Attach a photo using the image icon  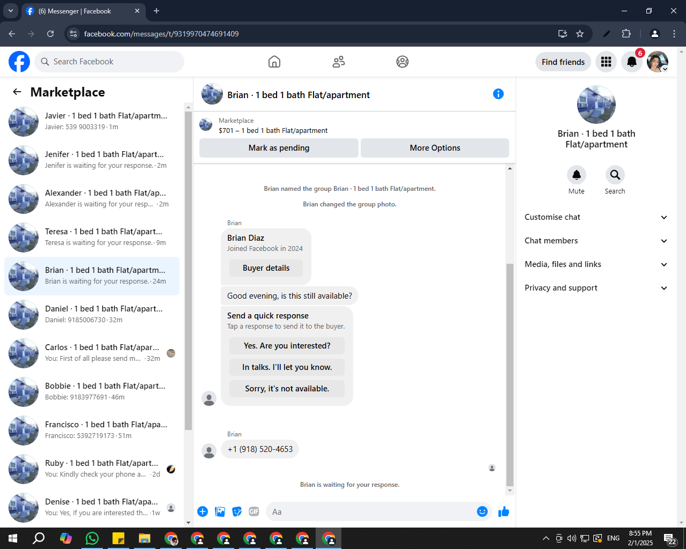click(x=220, y=511)
